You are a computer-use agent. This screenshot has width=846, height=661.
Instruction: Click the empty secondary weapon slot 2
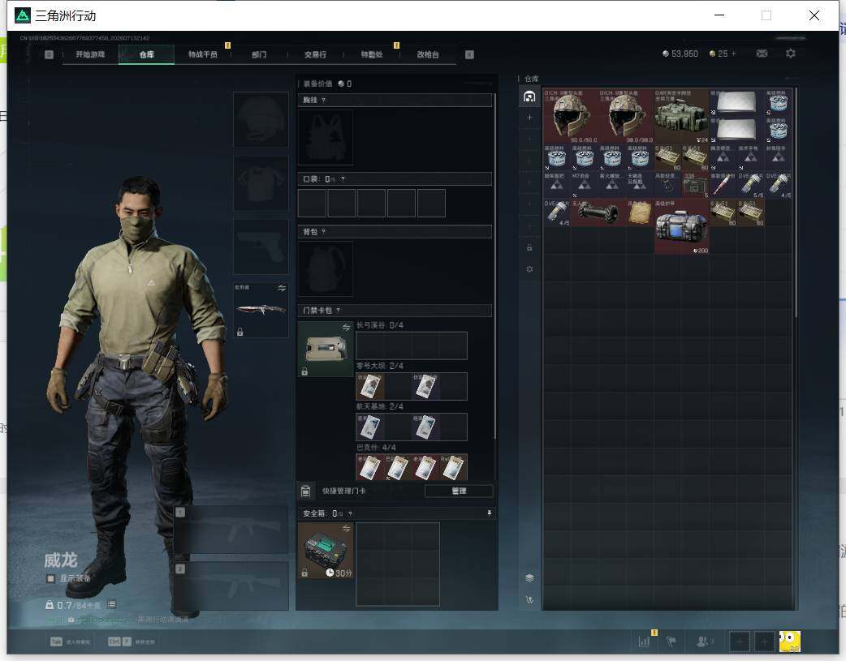click(x=231, y=586)
